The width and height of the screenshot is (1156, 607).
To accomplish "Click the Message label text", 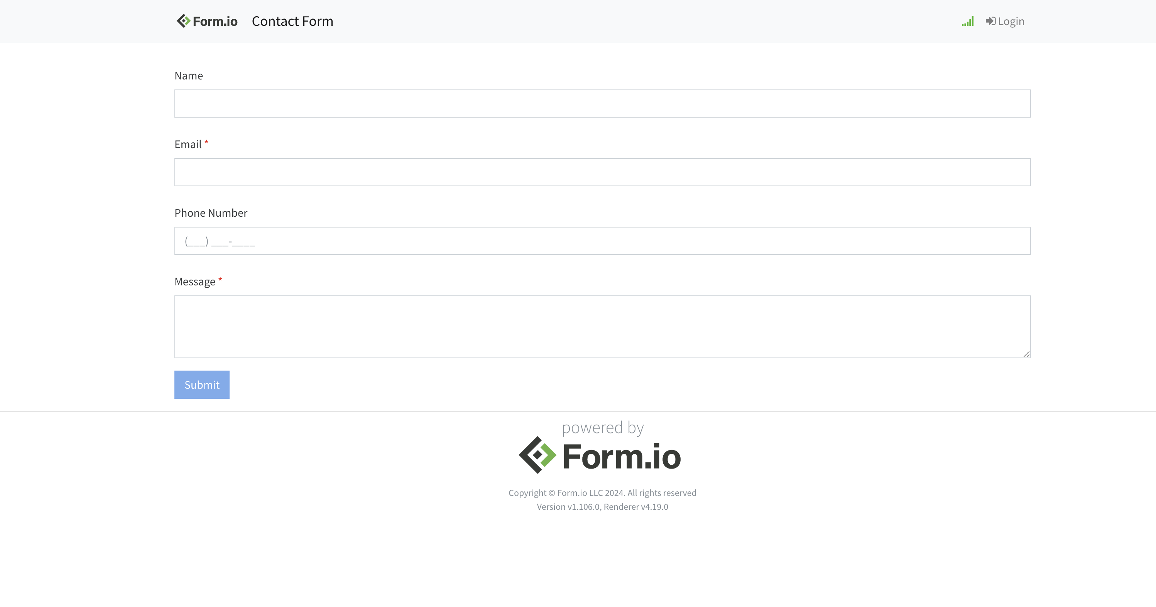I will tap(195, 282).
